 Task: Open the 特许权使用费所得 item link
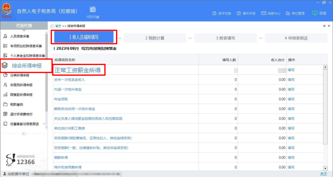(68, 167)
